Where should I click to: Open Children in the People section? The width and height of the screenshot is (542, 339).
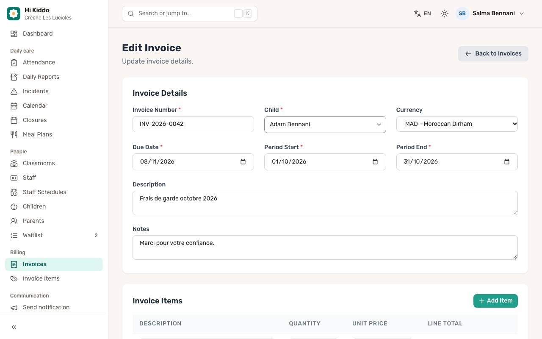click(54, 206)
